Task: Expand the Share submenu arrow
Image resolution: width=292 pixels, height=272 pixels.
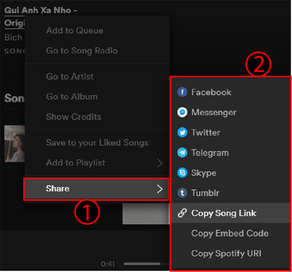Action: (x=160, y=189)
